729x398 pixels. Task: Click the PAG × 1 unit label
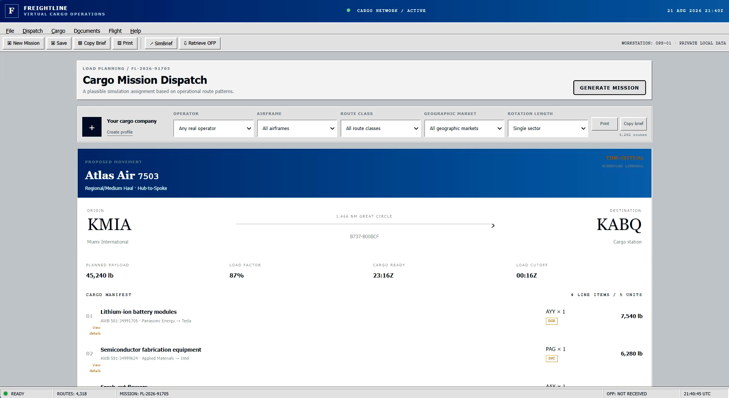point(555,349)
